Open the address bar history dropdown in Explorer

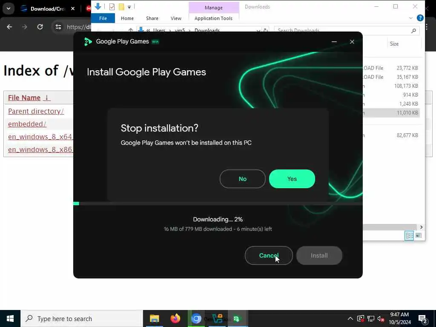[x=258, y=30]
